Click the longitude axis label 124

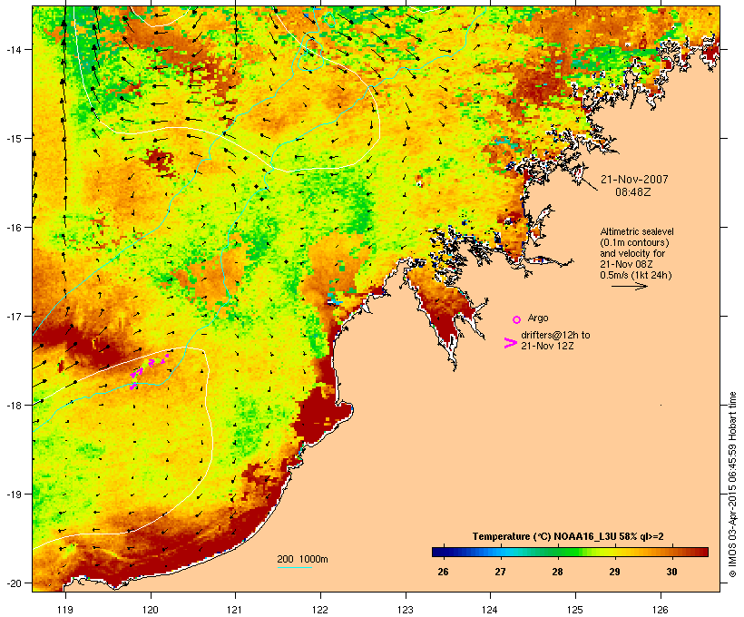point(490,610)
